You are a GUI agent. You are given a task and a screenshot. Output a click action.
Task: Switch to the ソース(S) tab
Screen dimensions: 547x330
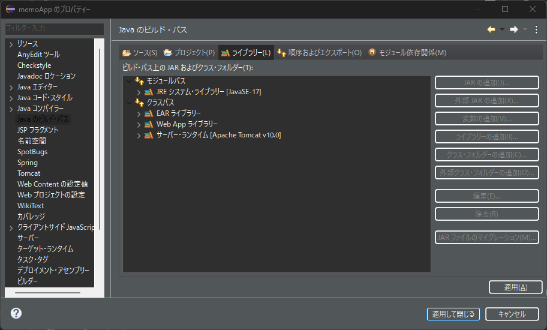click(x=140, y=53)
